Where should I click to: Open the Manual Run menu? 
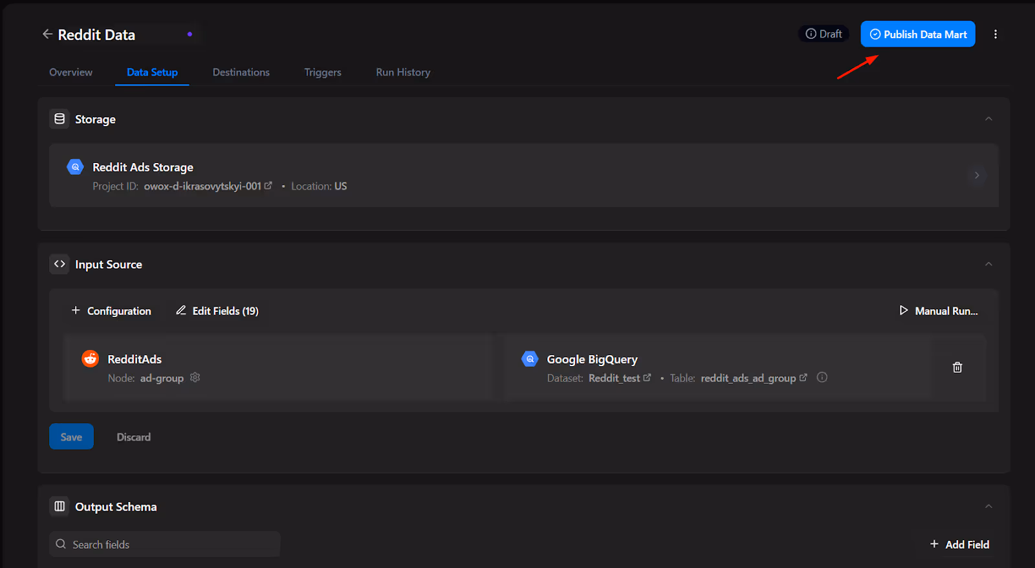point(939,311)
